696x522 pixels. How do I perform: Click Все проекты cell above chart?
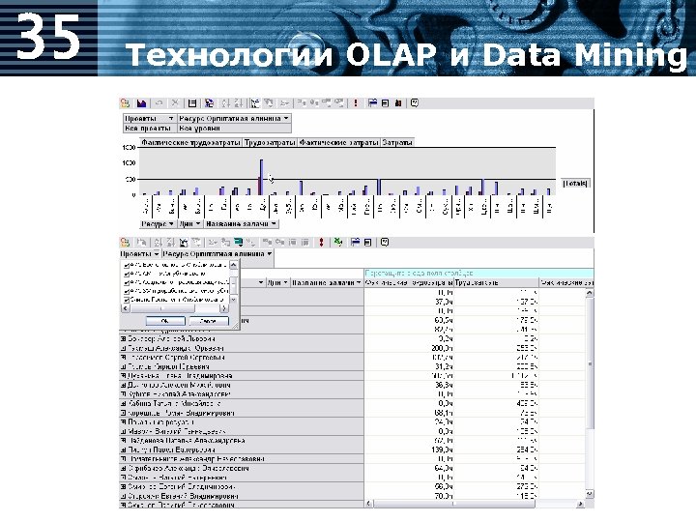[150, 129]
